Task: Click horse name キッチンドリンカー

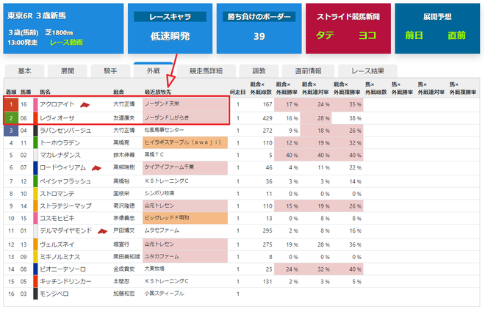Action: (x=65, y=282)
